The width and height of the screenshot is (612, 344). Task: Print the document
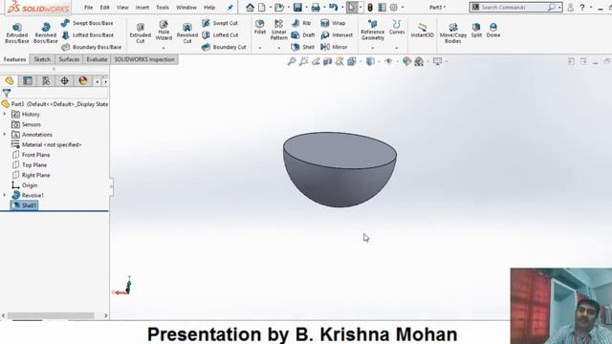coord(316,8)
